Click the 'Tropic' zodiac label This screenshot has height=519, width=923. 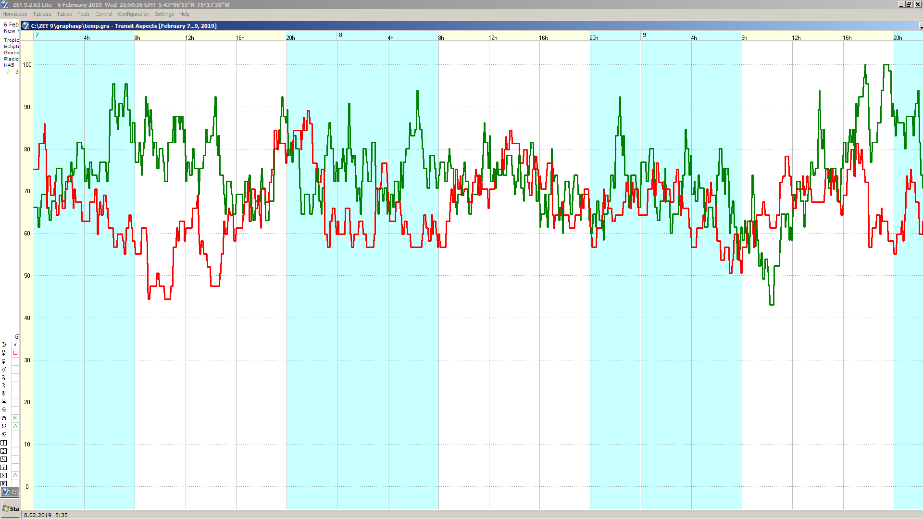[x=12, y=40]
